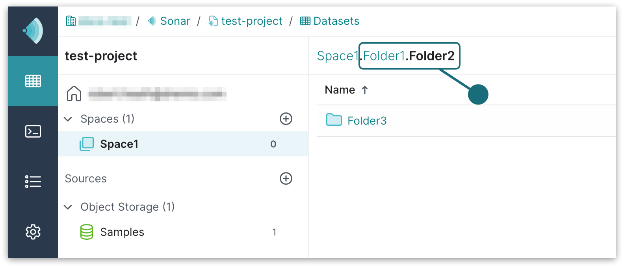This screenshot has width=624, height=268.
Task: Open the Settings gear icon
Action: click(33, 232)
